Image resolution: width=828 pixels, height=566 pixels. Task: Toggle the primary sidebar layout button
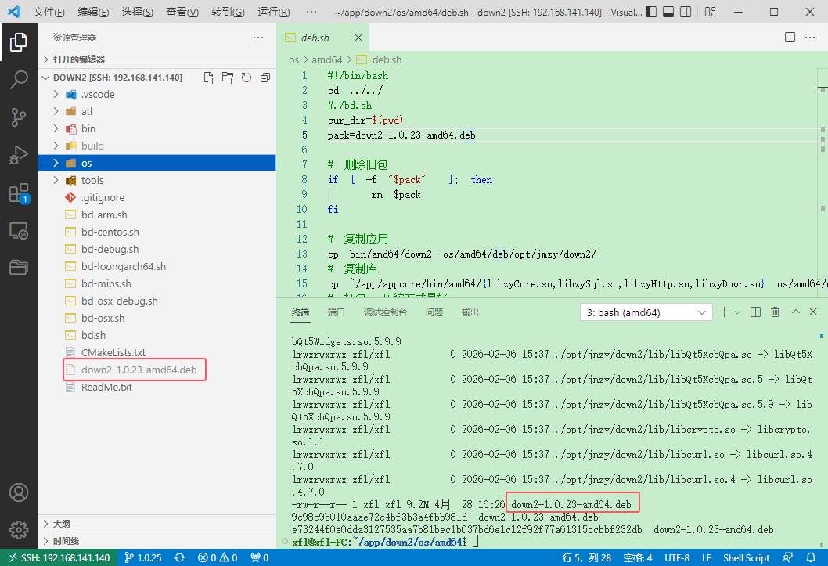(x=652, y=12)
